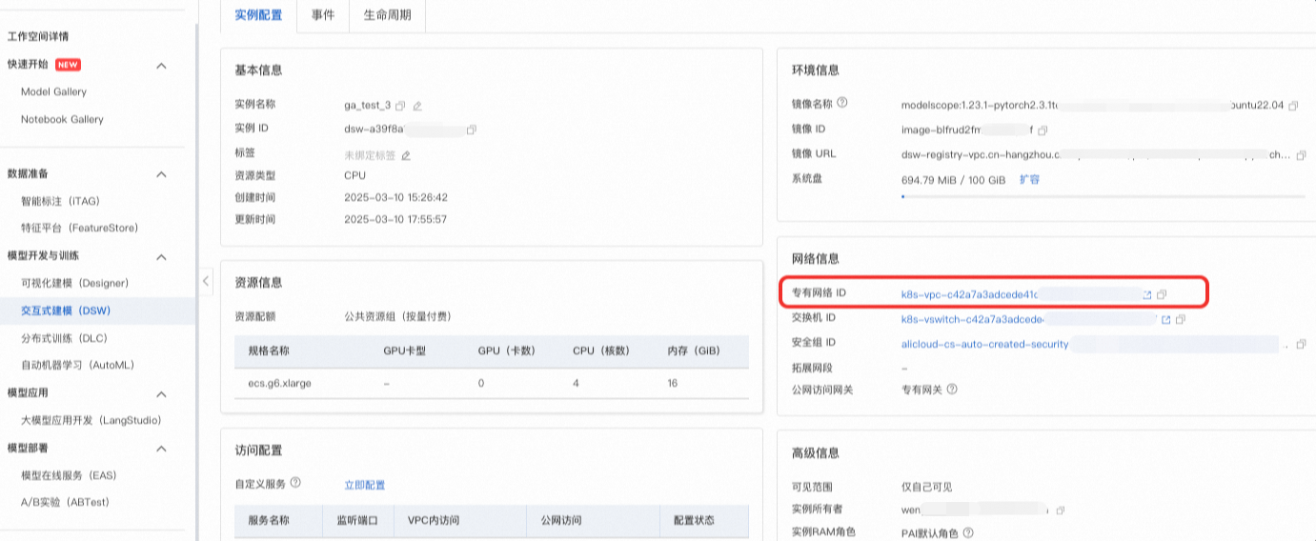Click the 立即配置 link
The width and height of the screenshot is (1316, 541).
coord(364,485)
